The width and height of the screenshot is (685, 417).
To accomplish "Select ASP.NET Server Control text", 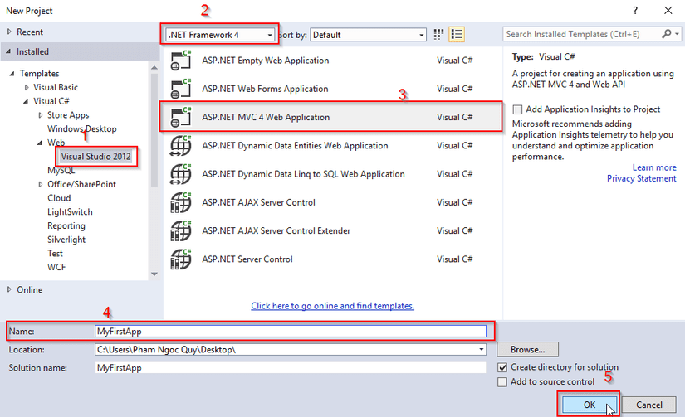I will [247, 259].
